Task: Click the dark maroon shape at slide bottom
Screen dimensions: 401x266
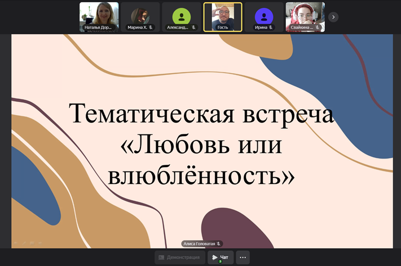Action: pos(231,228)
